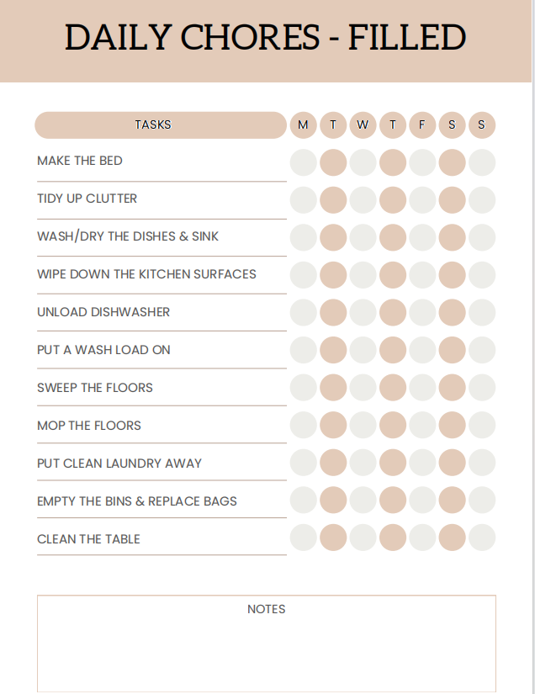The image size is (535, 694).
Task: Pick the tan filled Tuesday circle for Make the Bed
Action: point(333,162)
